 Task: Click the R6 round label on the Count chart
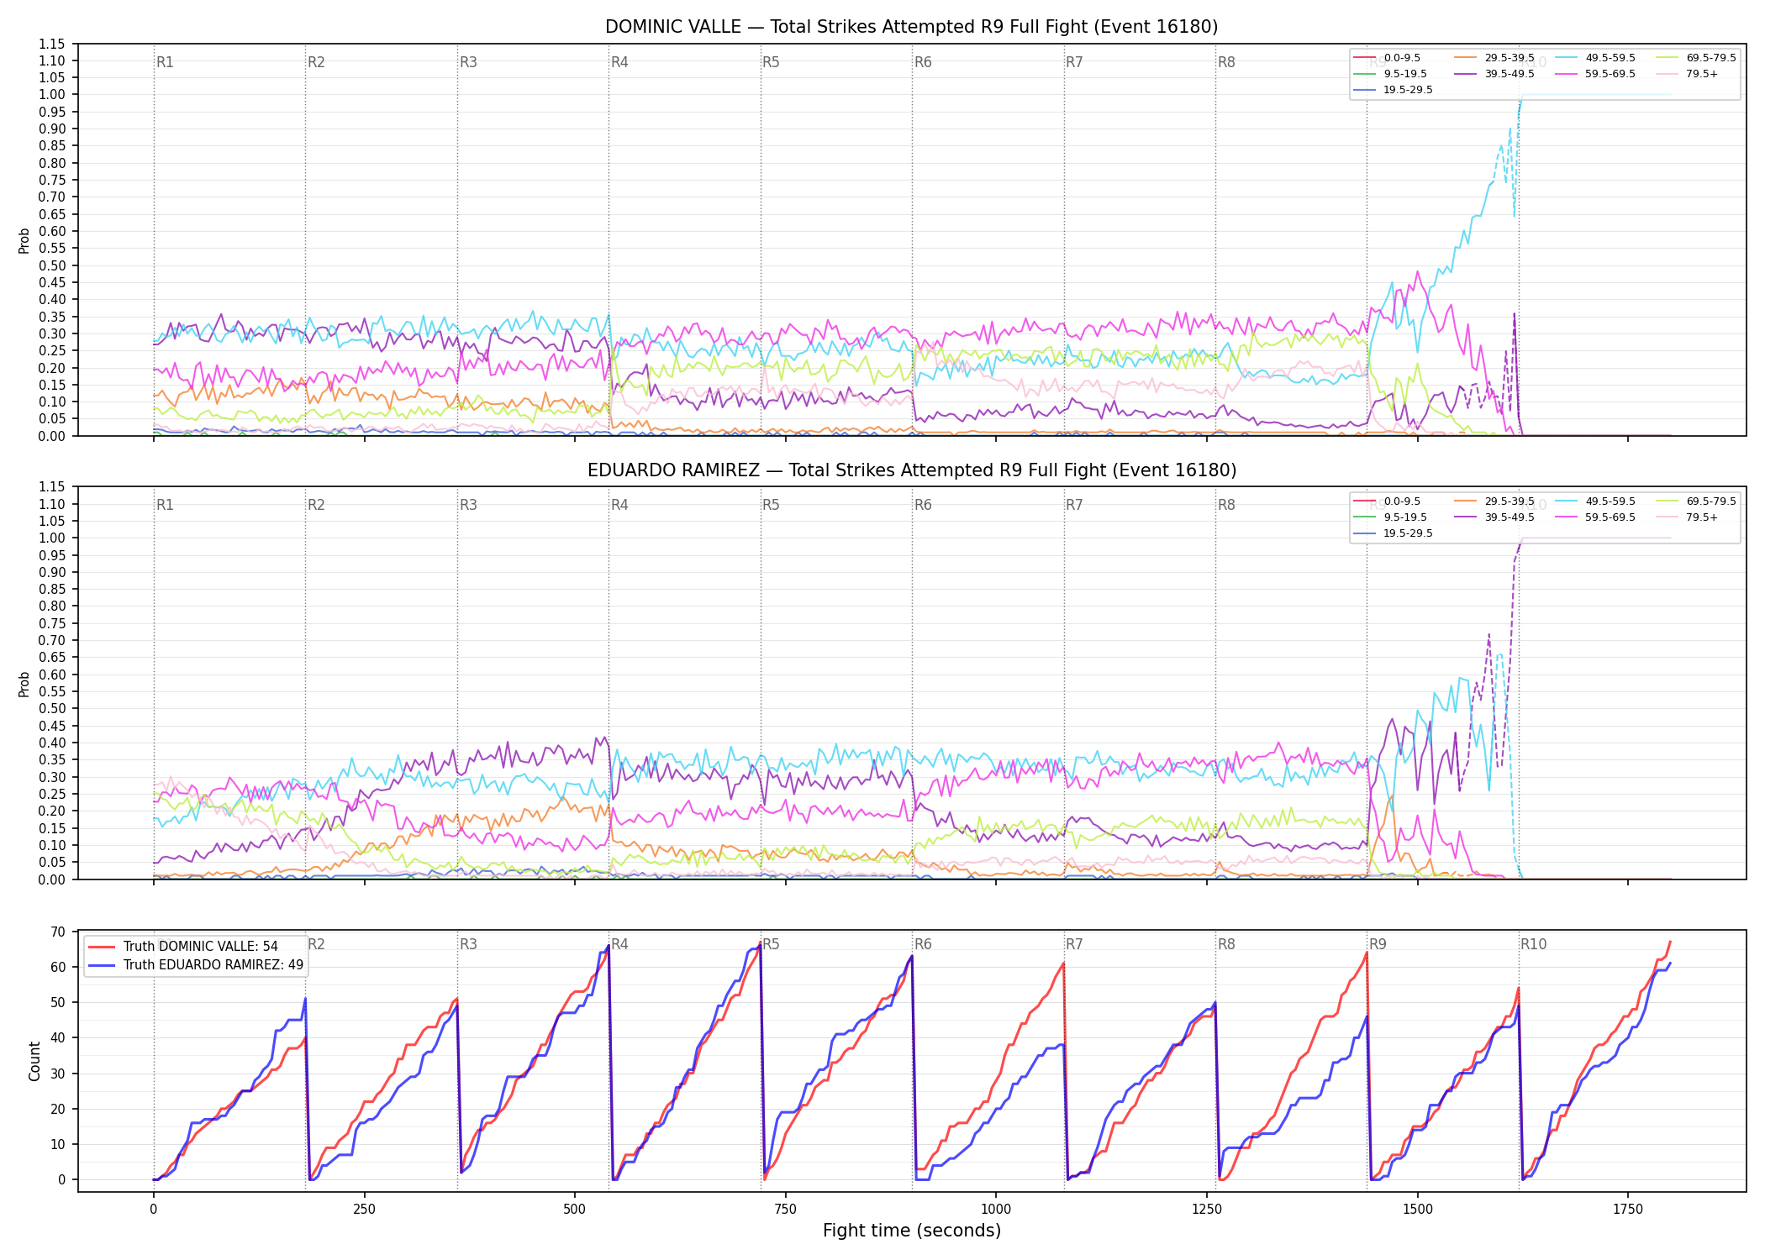(923, 944)
